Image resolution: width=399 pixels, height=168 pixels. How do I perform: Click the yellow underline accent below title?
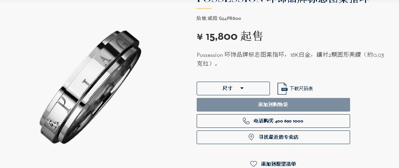(204, 8)
